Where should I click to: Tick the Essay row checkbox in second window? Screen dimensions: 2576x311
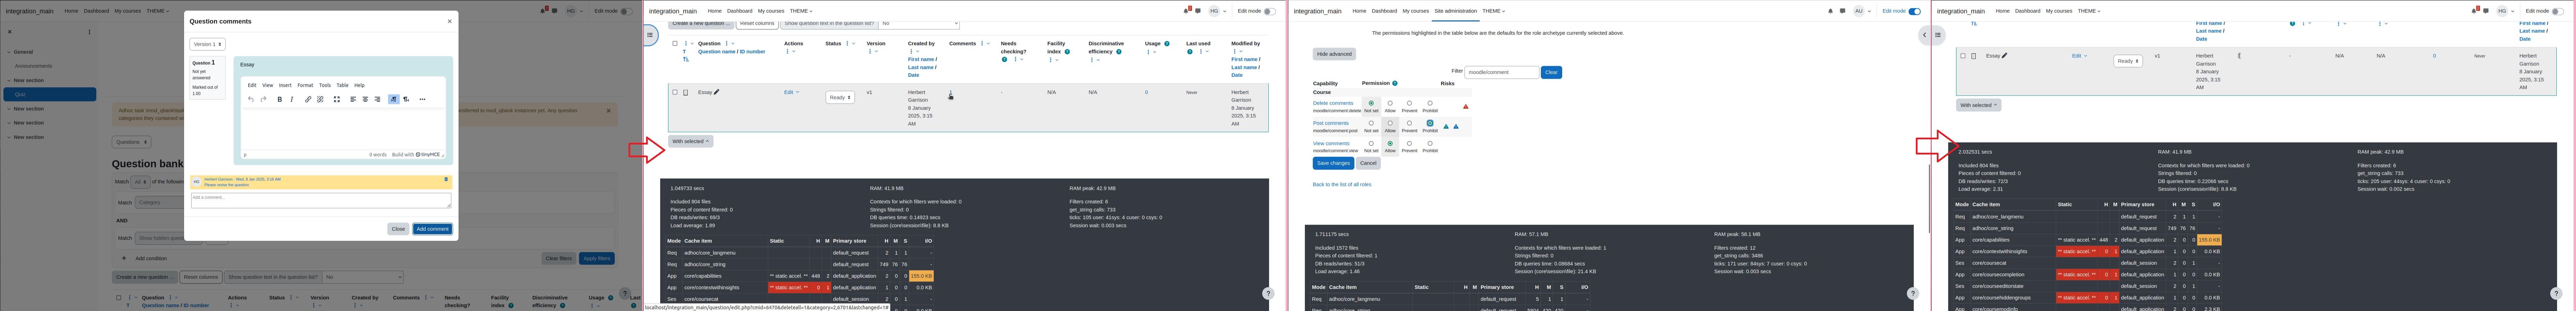[675, 92]
